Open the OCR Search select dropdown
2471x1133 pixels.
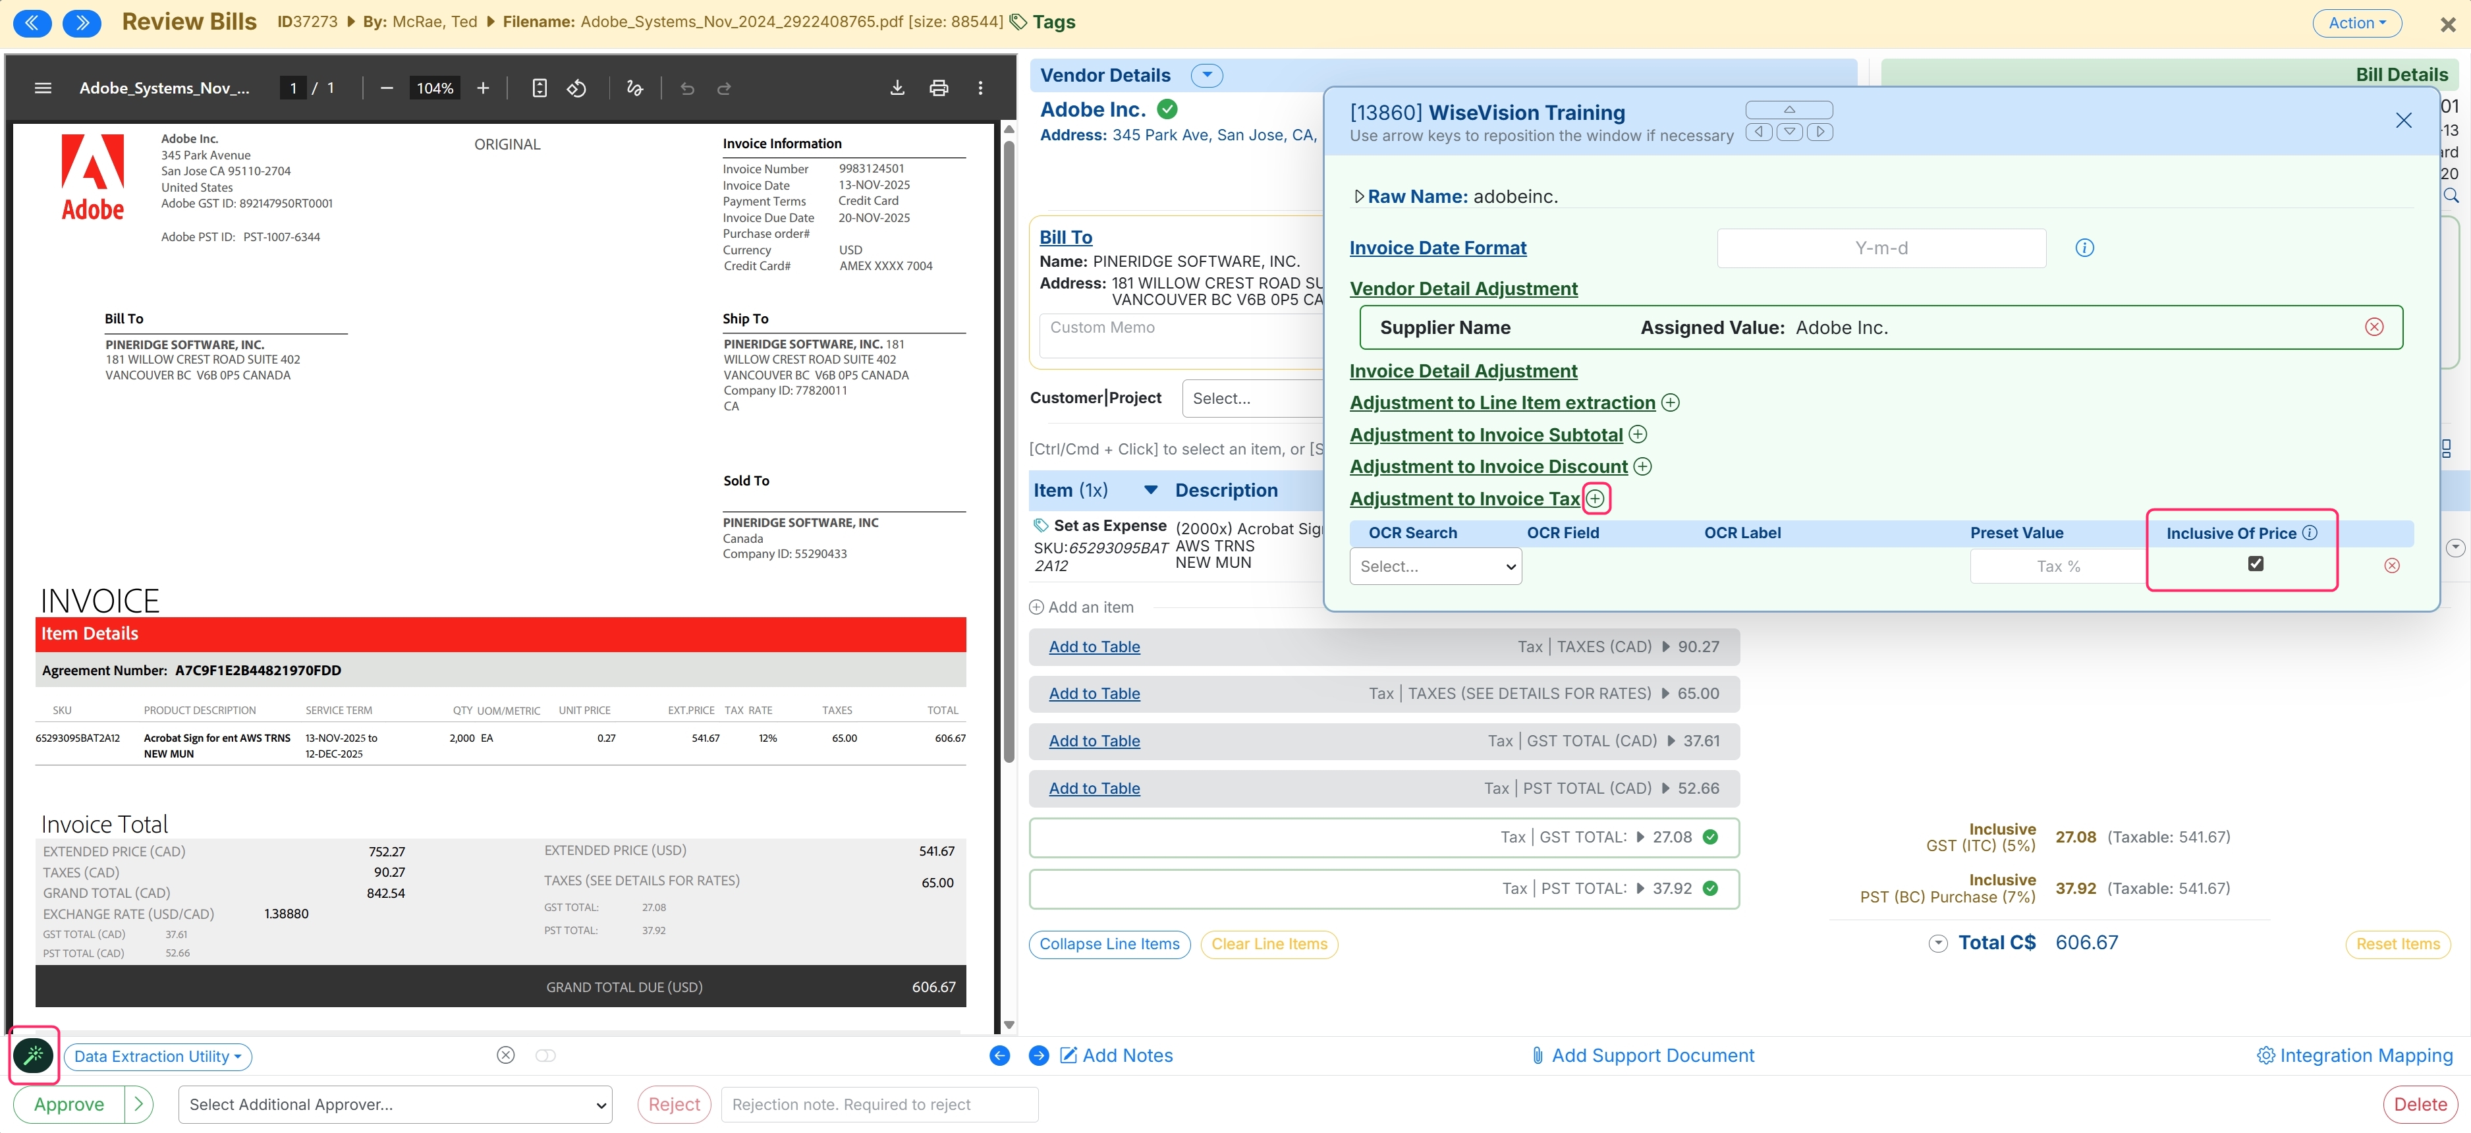click(x=1435, y=566)
